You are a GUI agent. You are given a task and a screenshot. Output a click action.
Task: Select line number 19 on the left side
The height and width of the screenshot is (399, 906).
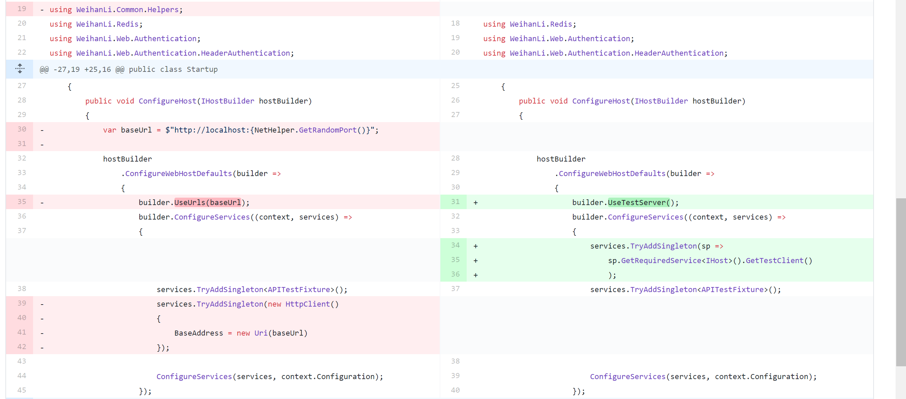click(x=22, y=9)
